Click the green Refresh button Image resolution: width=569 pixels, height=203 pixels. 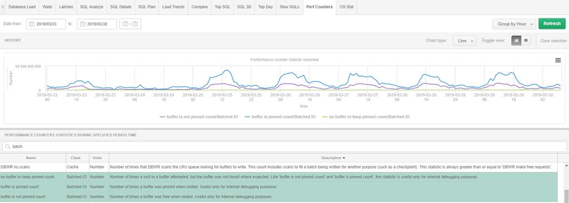(x=552, y=24)
